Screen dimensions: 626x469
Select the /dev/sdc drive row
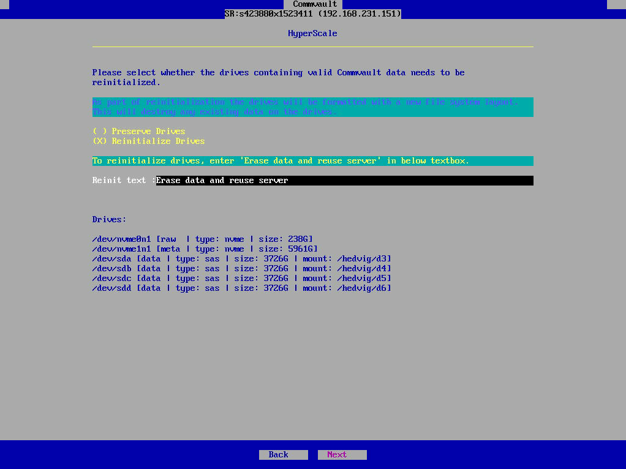[x=241, y=278]
